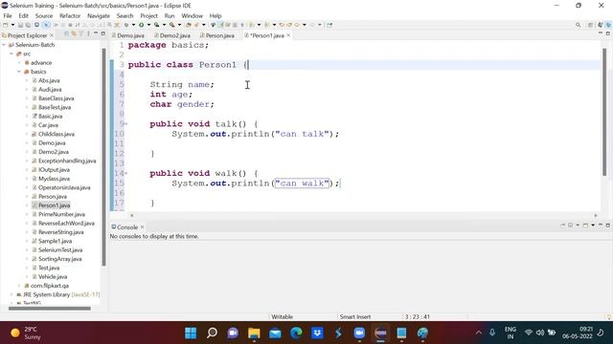Select SeleniumTest.java in Project Explorer
Viewport: 613px width, 344px height.
60,250
